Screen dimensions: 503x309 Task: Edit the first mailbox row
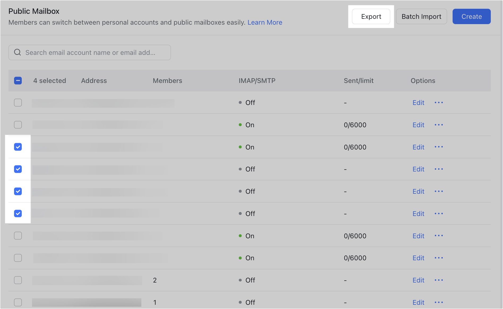coord(418,103)
